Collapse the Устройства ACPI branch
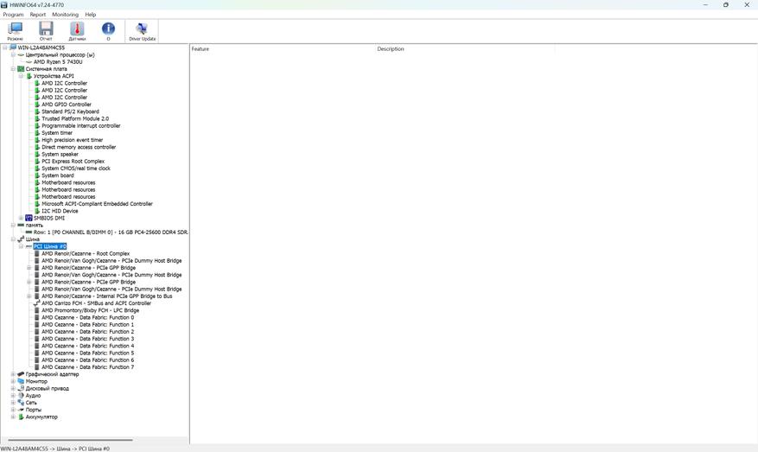 click(x=22, y=76)
